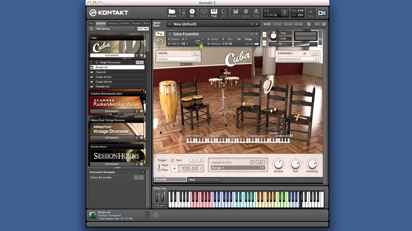Click the pattern Edit button
412x231 pixels.
click(260, 162)
